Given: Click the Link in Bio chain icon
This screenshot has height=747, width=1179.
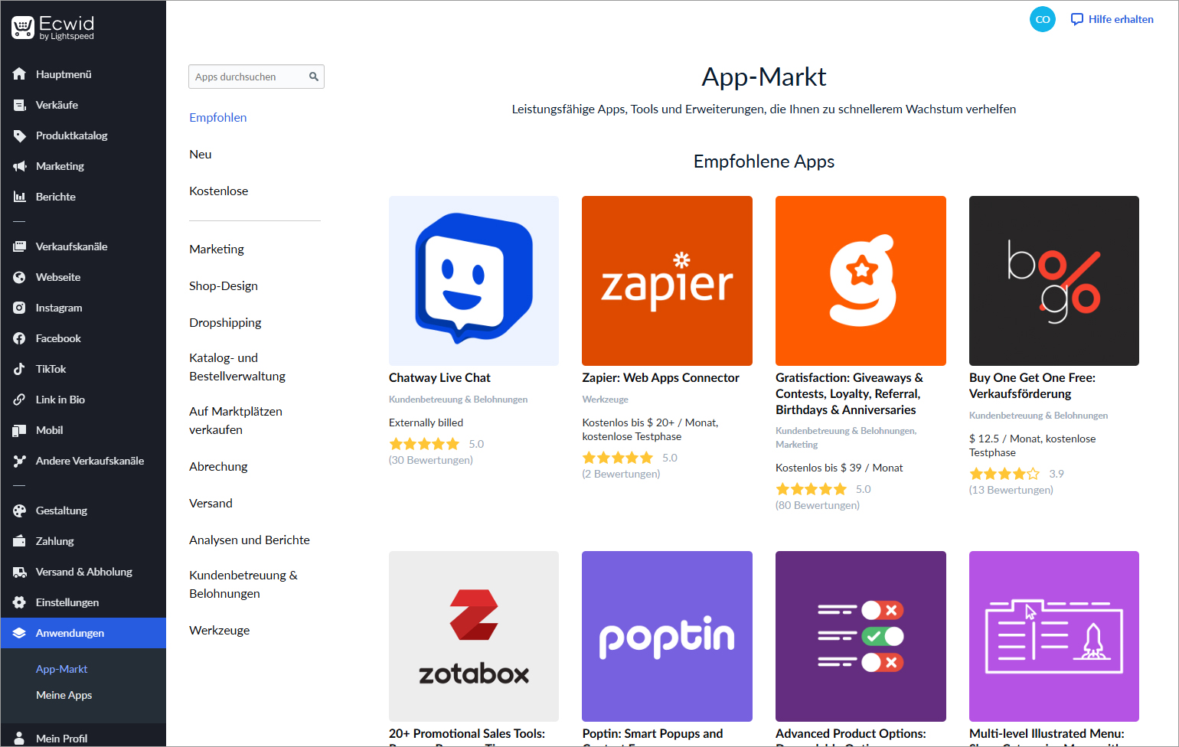Looking at the screenshot, I should pyautogui.click(x=19, y=400).
